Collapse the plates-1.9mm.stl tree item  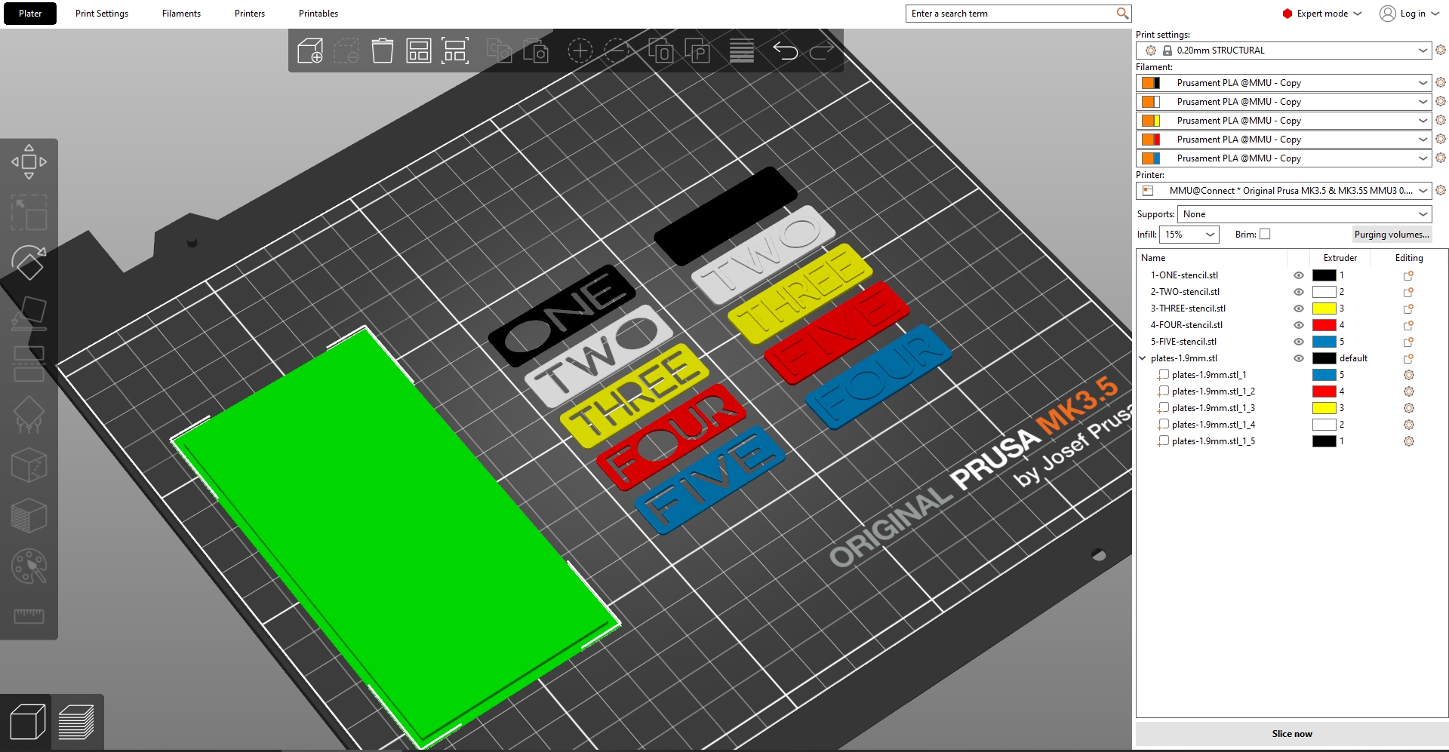tap(1143, 358)
